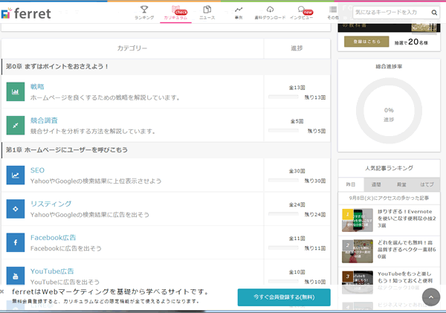Open the YouTube広告 link
Viewport: 446px width, 313px height.
pyautogui.click(x=52, y=271)
